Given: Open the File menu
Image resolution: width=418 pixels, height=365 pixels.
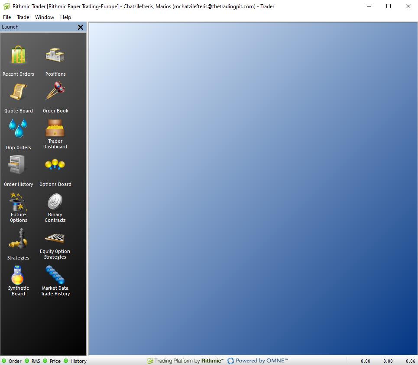Looking at the screenshot, I should coord(7,17).
